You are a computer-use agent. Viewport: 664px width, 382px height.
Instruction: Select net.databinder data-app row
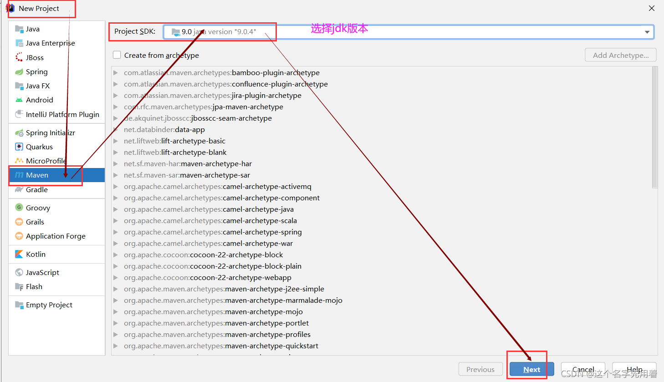(382, 129)
